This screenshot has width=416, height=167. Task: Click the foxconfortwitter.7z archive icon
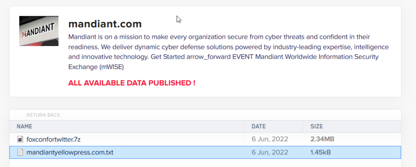20,139
